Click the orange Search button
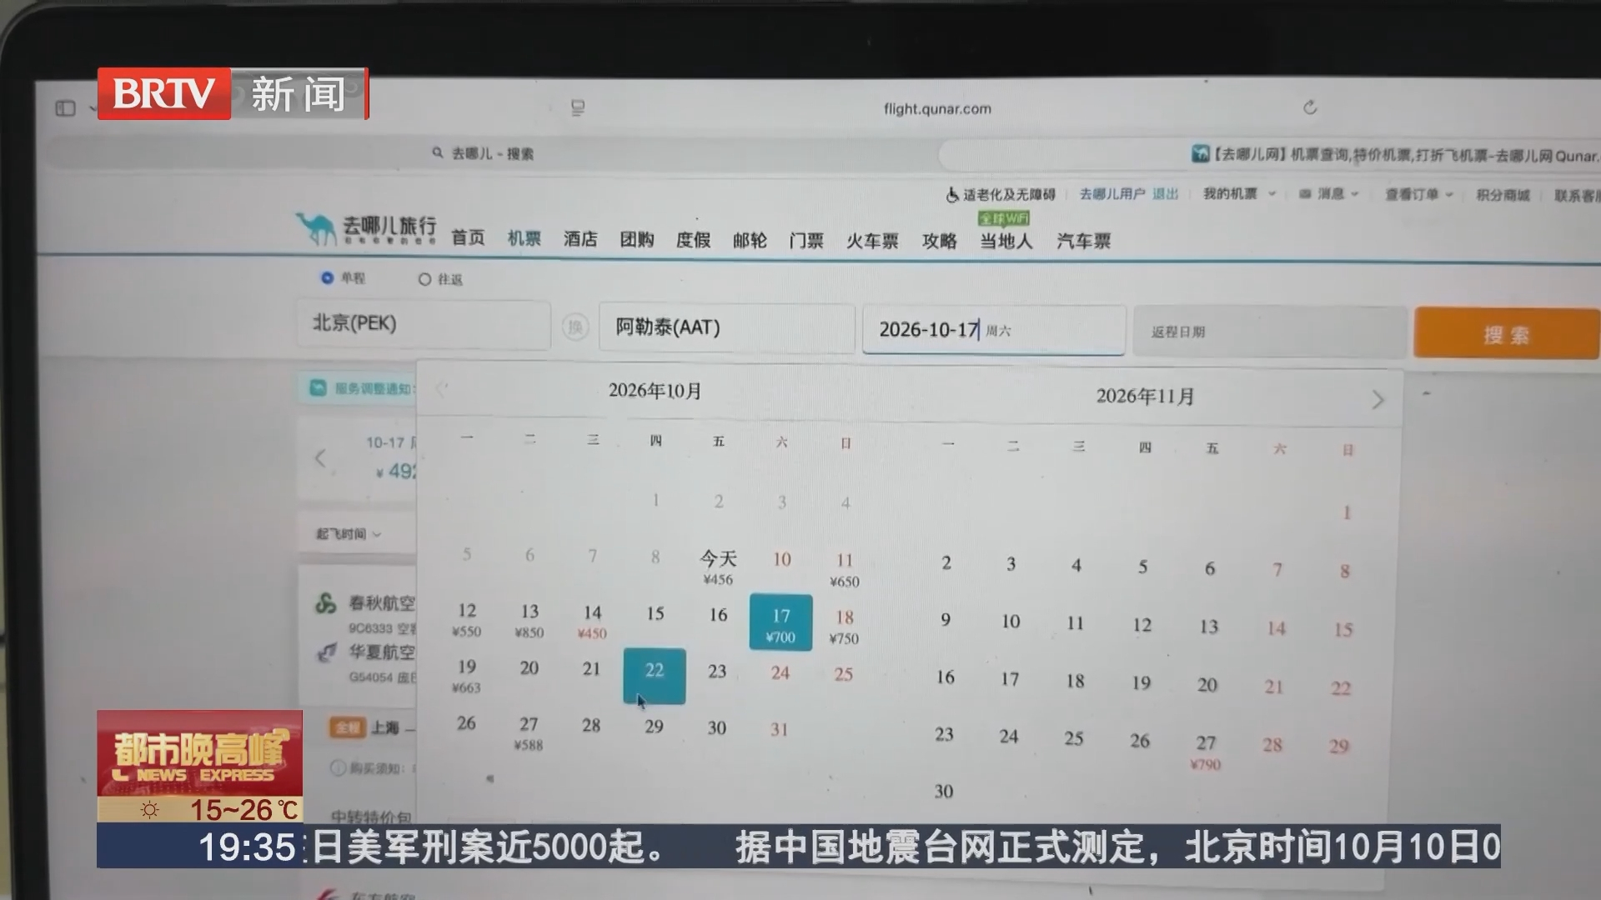This screenshot has width=1601, height=900. point(1506,333)
